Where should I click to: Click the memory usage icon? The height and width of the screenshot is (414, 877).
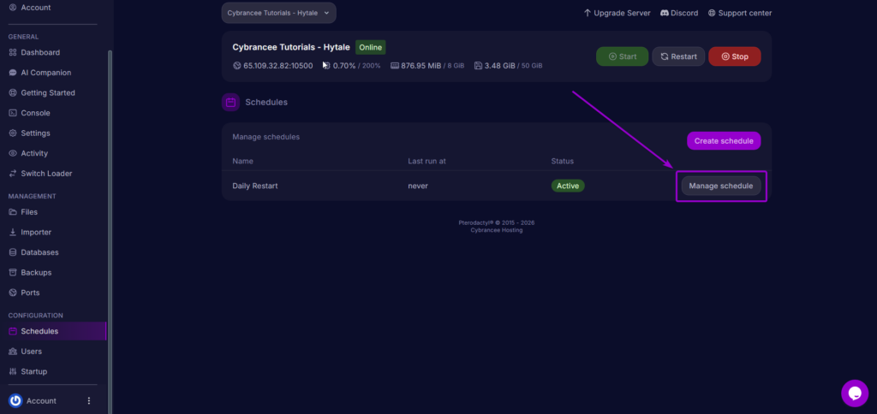click(394, 65)
